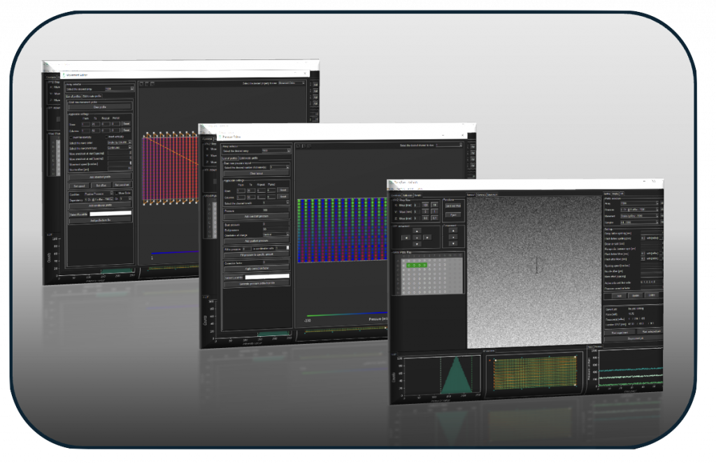716x464 pixels.
Task: Open Edit/create profile tab in Pressure Editor
Action: (x=250, y=159)
